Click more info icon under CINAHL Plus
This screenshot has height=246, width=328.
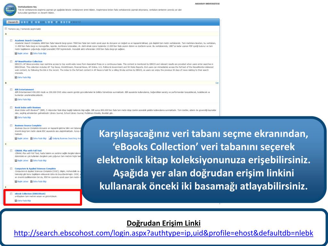pos(31,161)
